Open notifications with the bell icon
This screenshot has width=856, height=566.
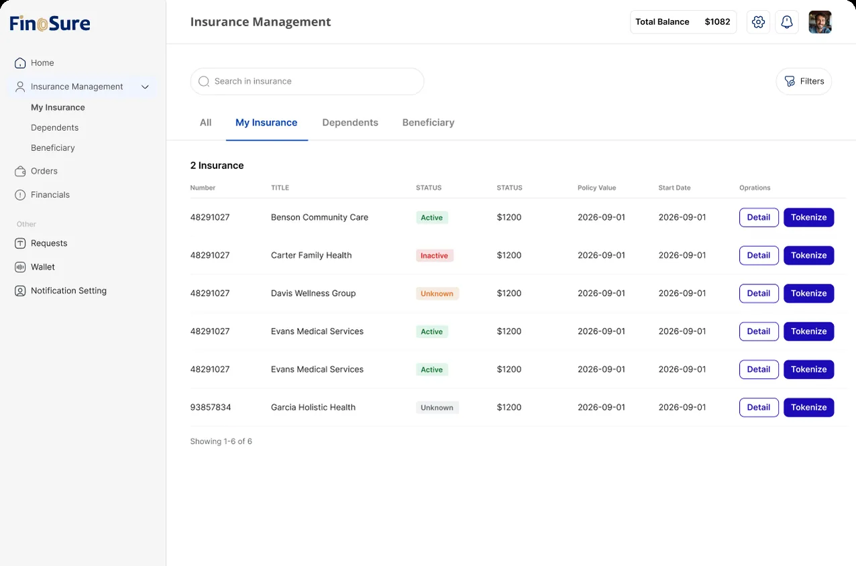787,22
